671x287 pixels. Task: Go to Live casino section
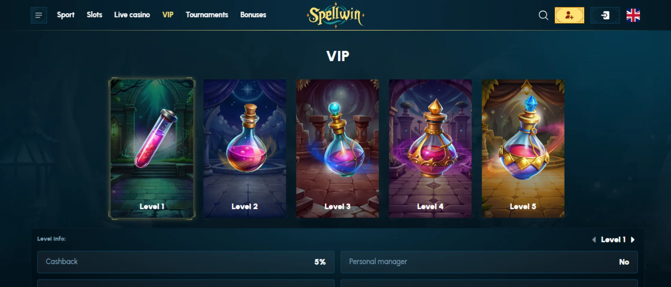pyautogui.click(x=132, y=15)
